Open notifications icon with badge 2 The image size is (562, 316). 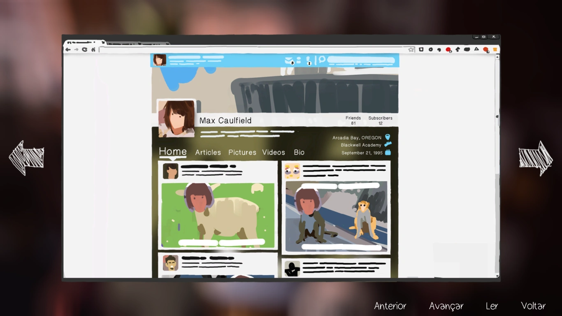(x=309, y=60)
